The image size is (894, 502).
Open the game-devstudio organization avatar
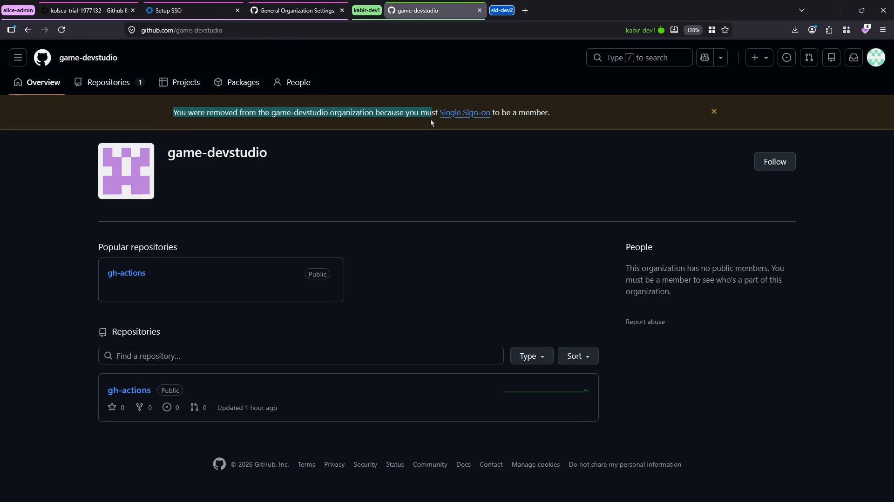click(126, 171)
